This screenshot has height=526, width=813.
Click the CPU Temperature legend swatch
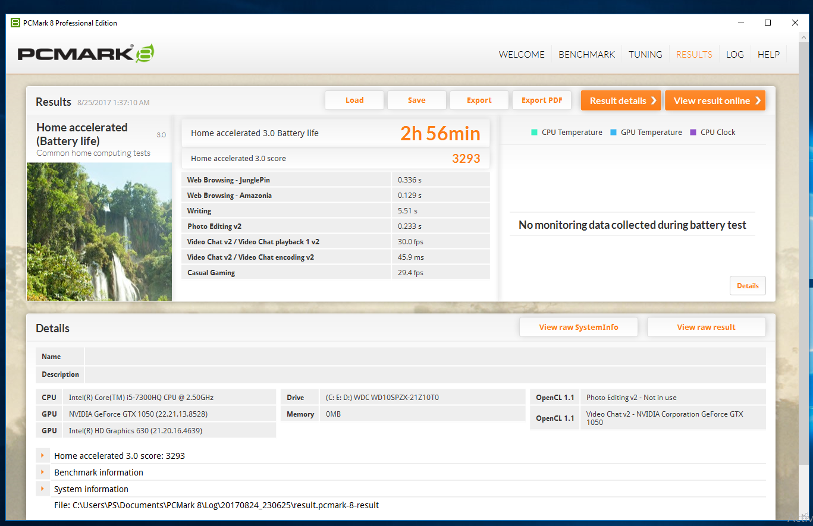pos(534,133)
